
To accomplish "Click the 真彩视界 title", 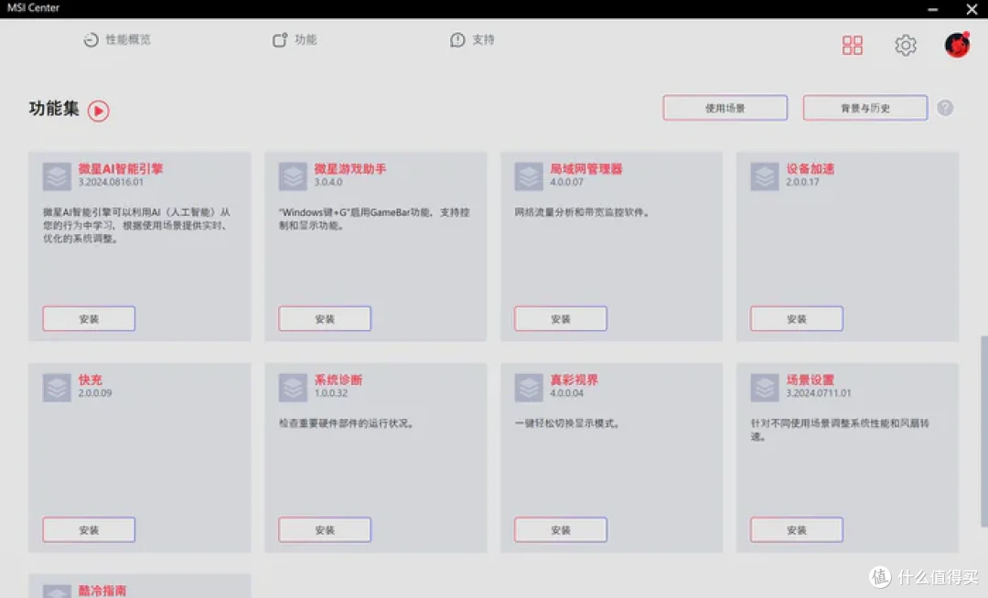I will coord(574,379).
